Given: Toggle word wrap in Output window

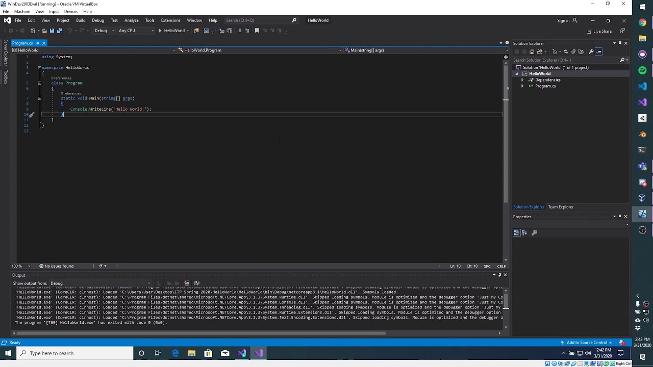Looking at the screenshot, I should [x=197, y=283].
